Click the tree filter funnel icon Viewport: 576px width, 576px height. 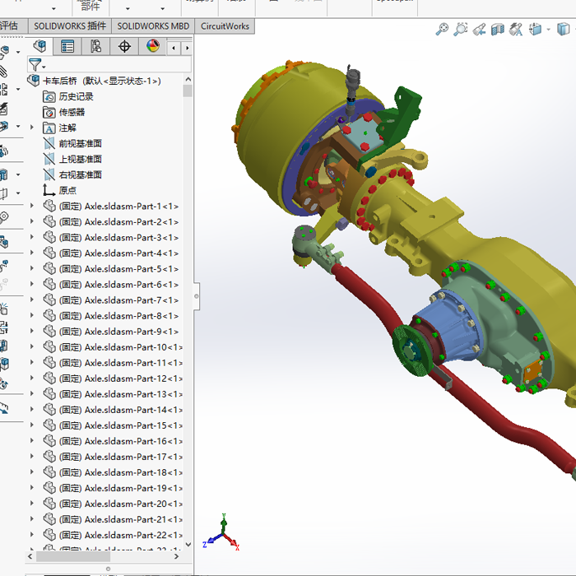35,65
